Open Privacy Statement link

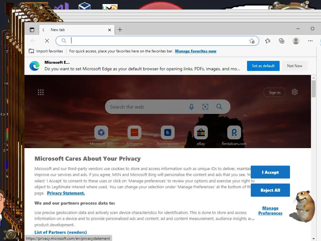[66, 193]
